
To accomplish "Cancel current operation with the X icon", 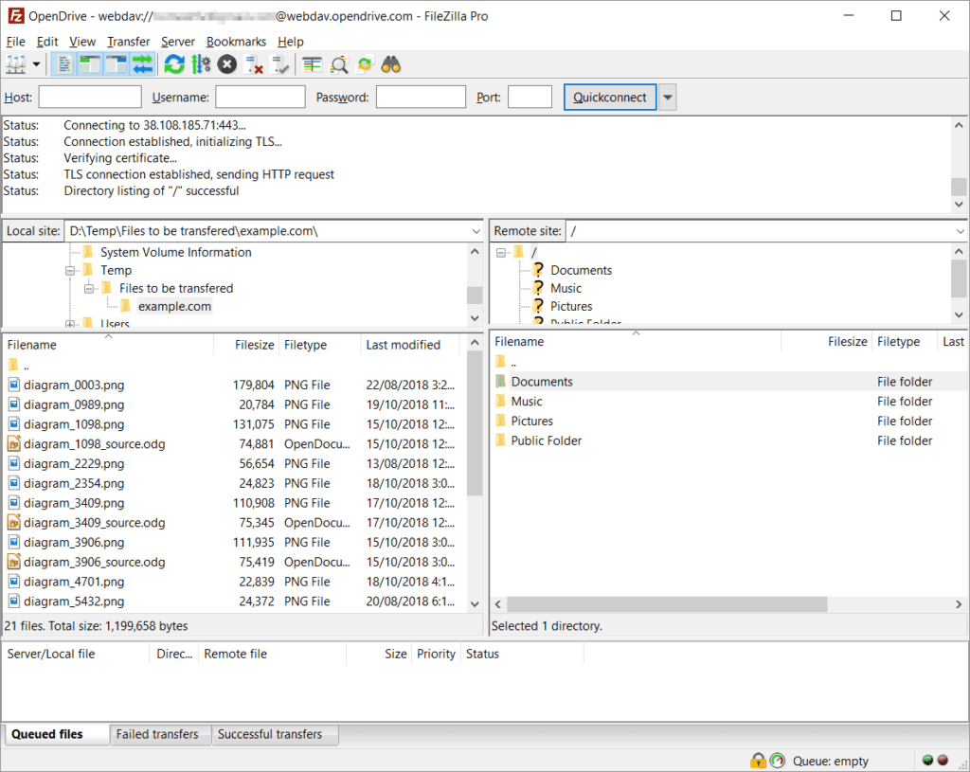I will (x=227, y=64).
